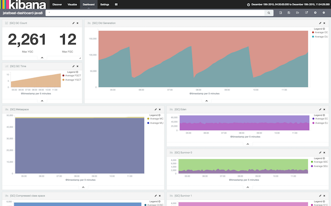
Task: Collapse the Survivor 1 legend
Action: coord(320,201)
